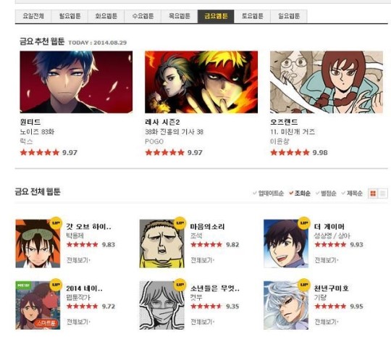The height and width of the screenshot is (337, 391).
Task: Open the 레사 시즌2 title link
Action: pos(162,122)
